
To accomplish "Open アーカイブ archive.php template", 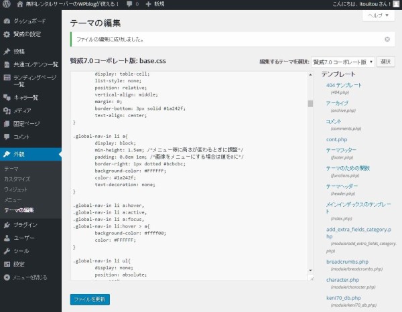I will 337,103.
